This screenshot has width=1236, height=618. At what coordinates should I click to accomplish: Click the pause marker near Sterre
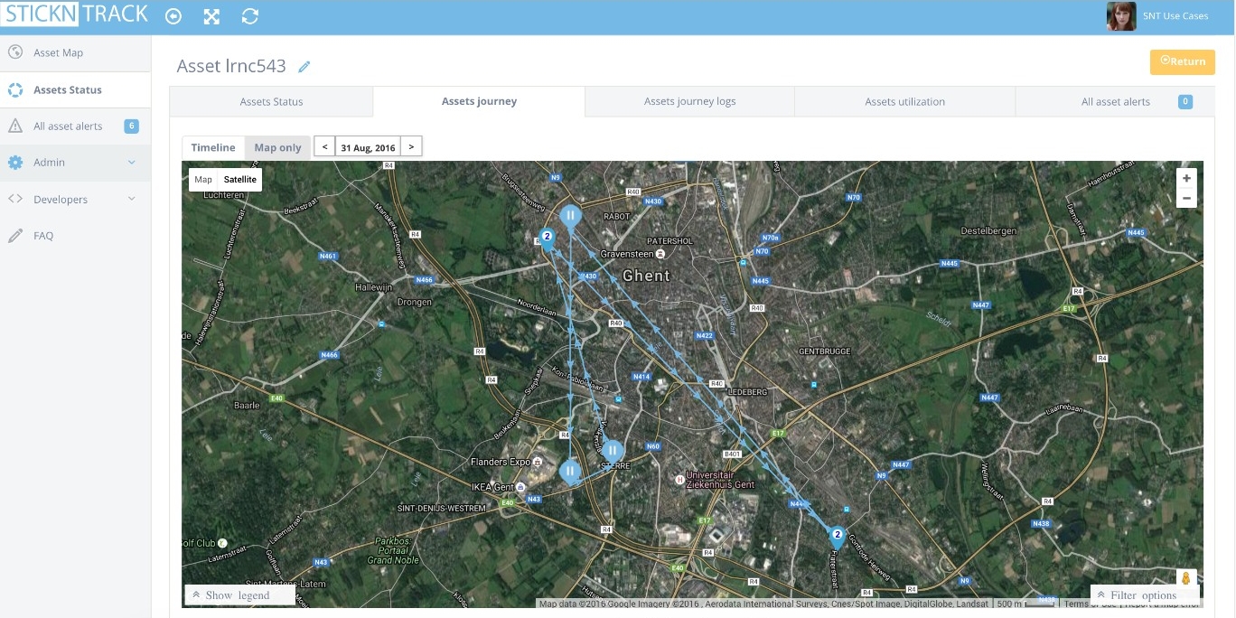pyautogui.click(x=613, y=451)
